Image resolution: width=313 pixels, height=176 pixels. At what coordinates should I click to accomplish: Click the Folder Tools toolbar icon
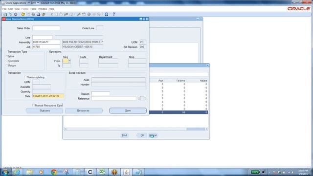point(99,14)
